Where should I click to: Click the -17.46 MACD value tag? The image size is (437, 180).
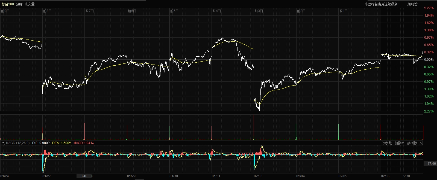point(431,163)
